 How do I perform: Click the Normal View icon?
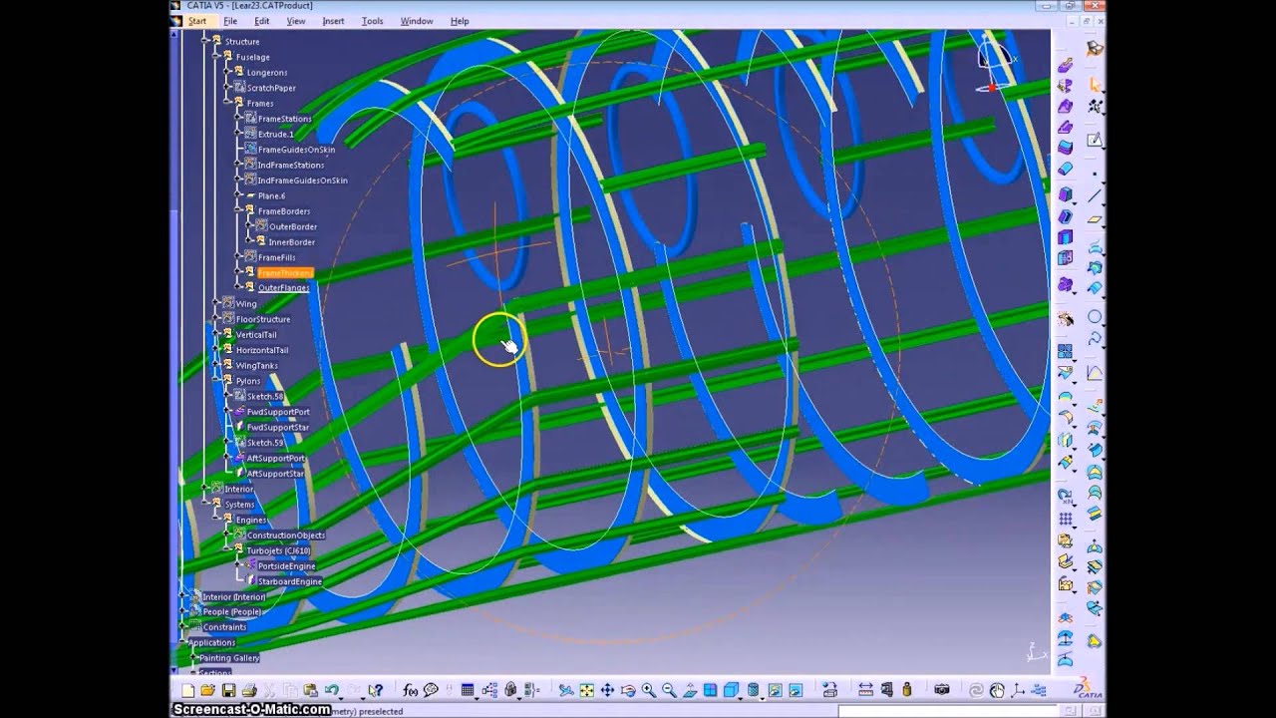click(689, 690)
